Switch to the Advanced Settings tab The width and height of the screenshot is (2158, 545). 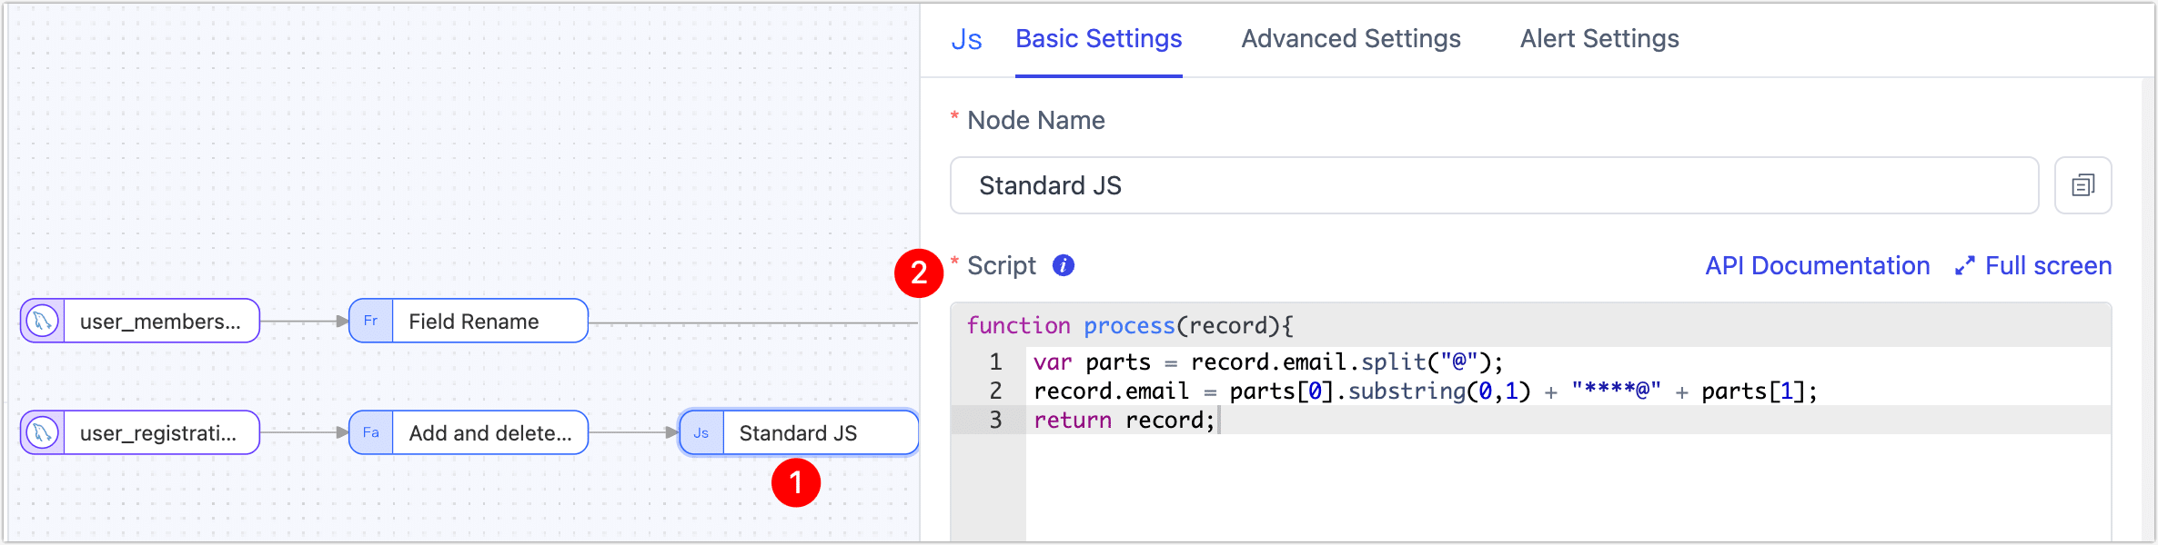1350,39
